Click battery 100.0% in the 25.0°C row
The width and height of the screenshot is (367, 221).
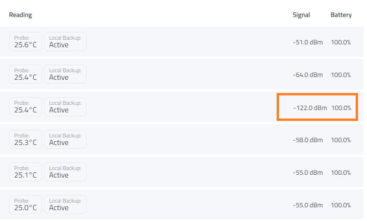coord(341,205)
